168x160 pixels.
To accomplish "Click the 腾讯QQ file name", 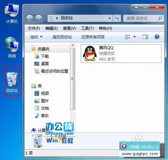I will coord(106,48).
